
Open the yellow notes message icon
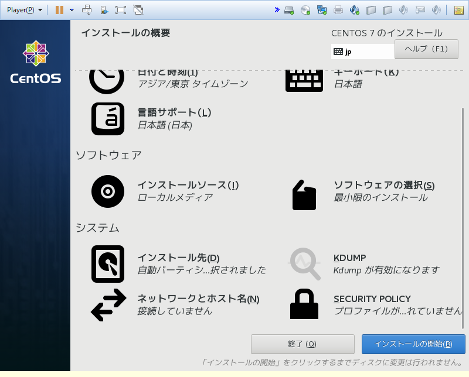(x=459, y=10)
